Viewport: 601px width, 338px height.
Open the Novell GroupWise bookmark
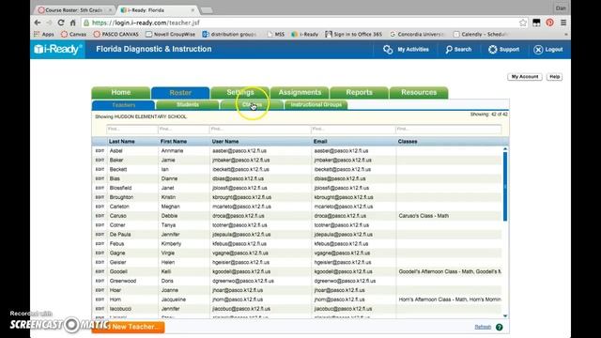[170, 34]
